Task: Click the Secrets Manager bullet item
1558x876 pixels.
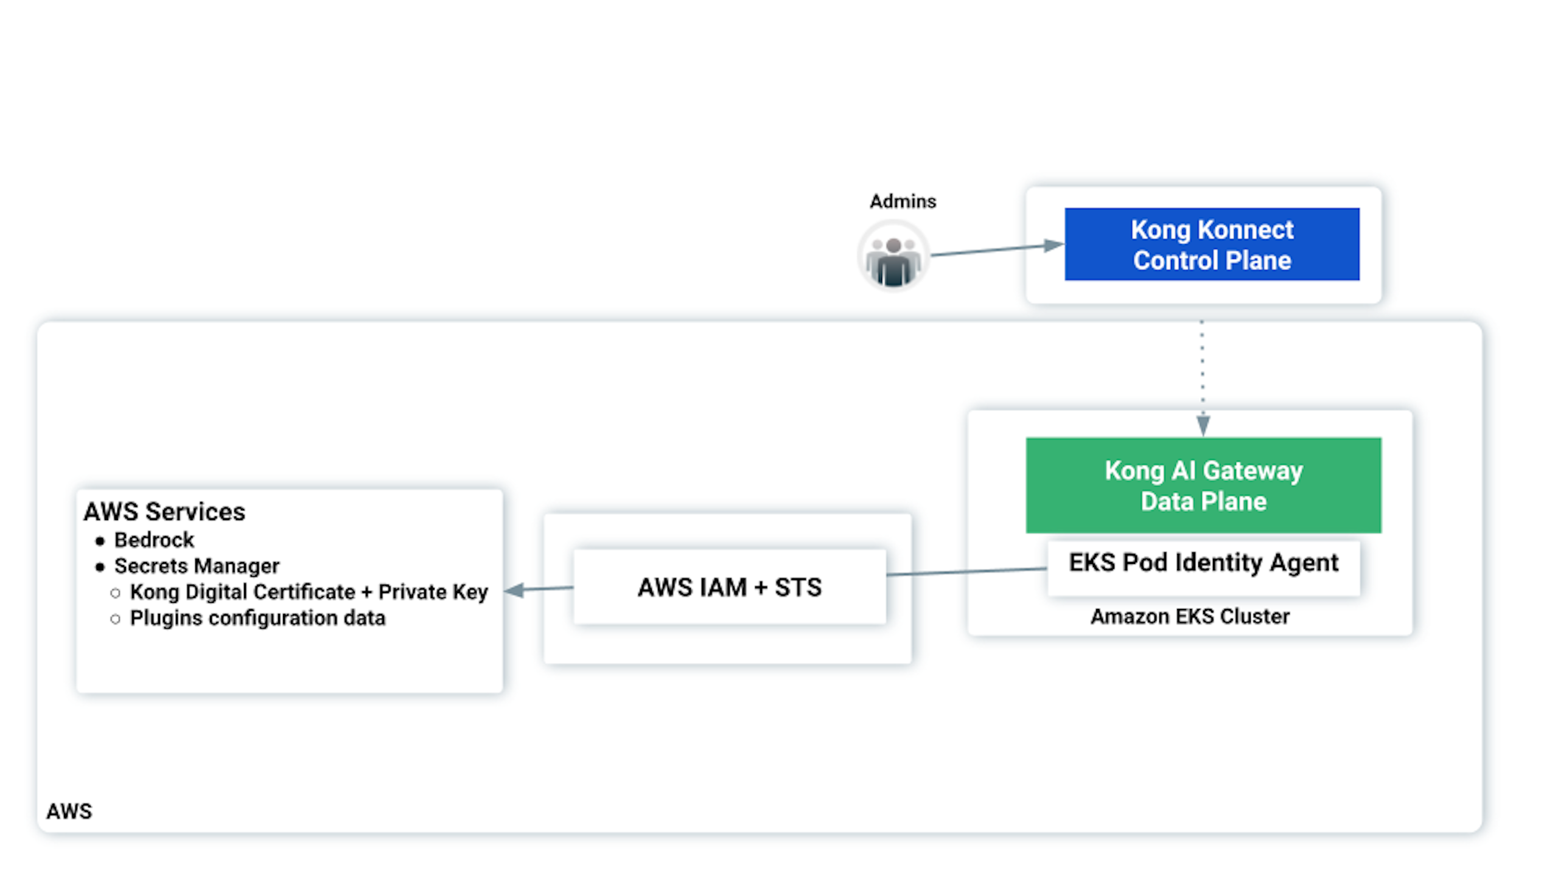Action: coord(197,566)
